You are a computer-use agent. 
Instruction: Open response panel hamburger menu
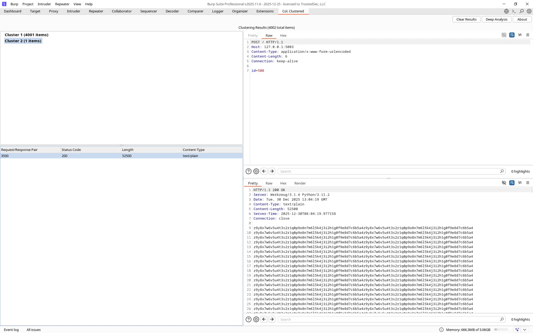pos(528,183)
